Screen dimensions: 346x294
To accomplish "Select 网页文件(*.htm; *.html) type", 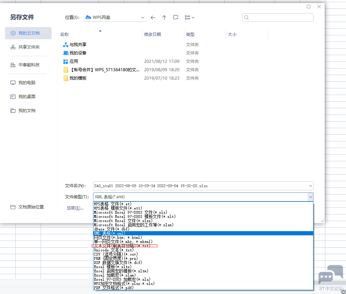I will click(x=203, y=237).
